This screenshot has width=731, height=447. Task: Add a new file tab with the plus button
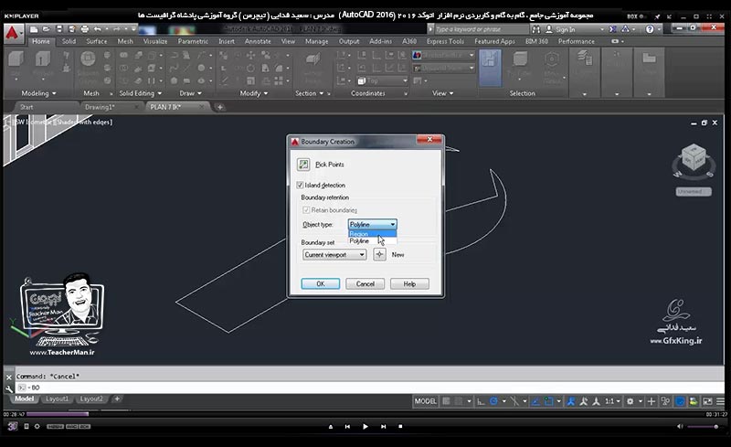[219, 107]
